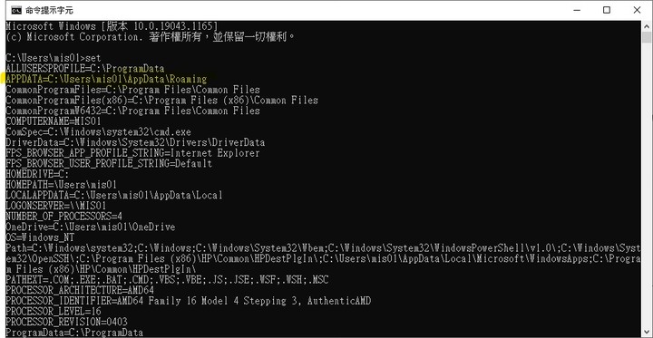
Task: Click the NUMBER_OF_PROCESSORS=4 line
Action: (63, 217)
